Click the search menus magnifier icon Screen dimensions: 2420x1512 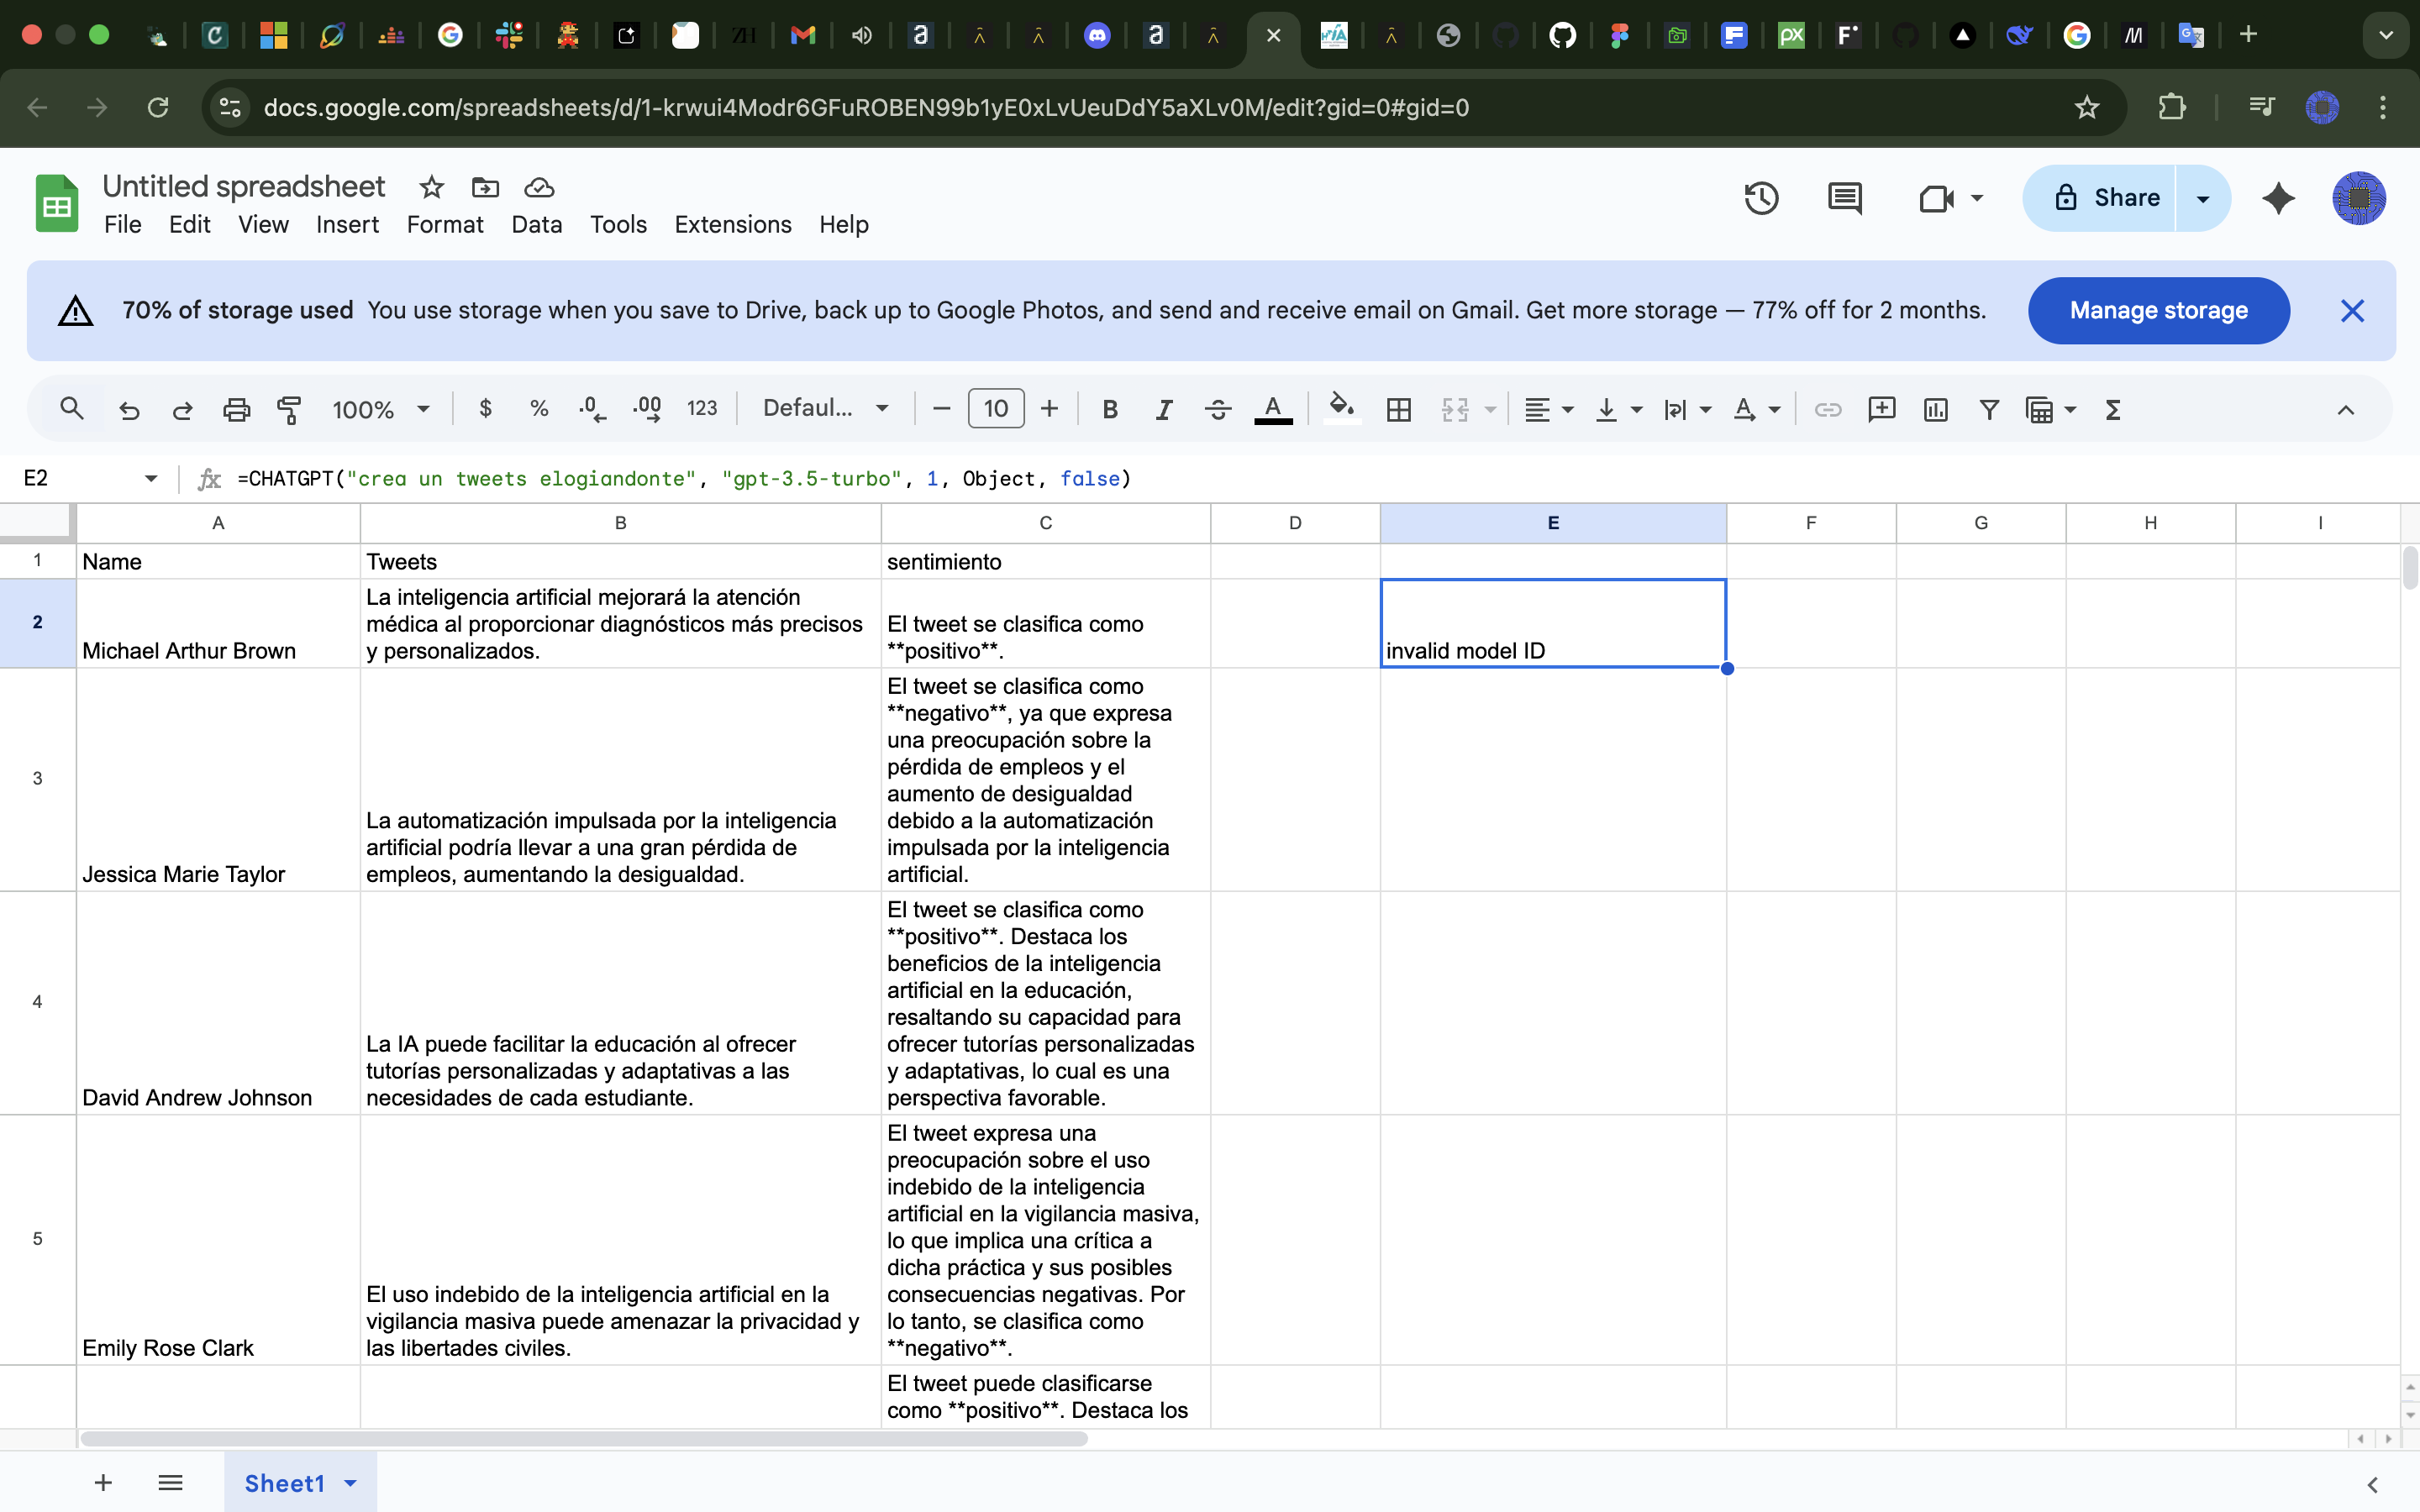pyautogui.click(x=71, y=408)
